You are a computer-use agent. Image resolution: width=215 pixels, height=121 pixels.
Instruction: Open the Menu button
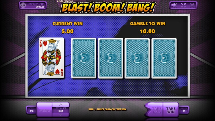44,110
